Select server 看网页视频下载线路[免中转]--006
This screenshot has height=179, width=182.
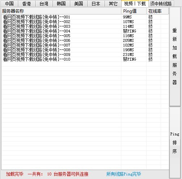[36, 40]
